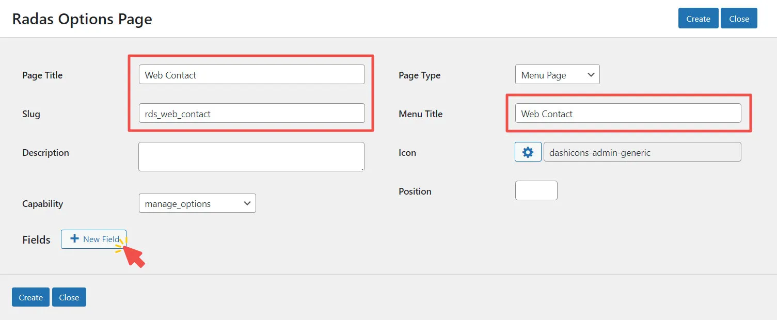777x320 pixels.
Task: Click the Page Title field containing Web Contact
Action: click(x=251, y=74)
